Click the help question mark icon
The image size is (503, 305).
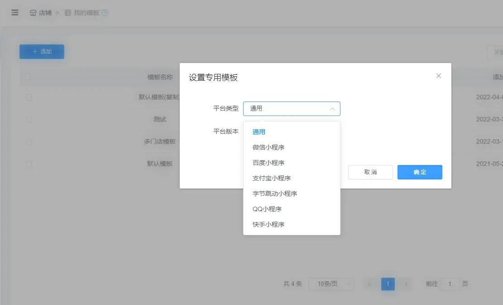(105, 13)
